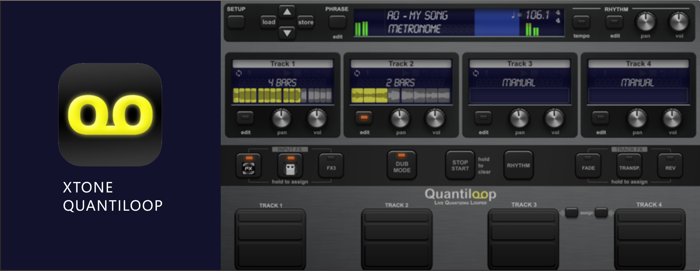Toggle DUB MODE button

402,165
